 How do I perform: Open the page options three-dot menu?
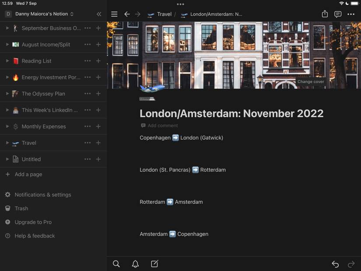pyautogui.click(x=351, y=14)
